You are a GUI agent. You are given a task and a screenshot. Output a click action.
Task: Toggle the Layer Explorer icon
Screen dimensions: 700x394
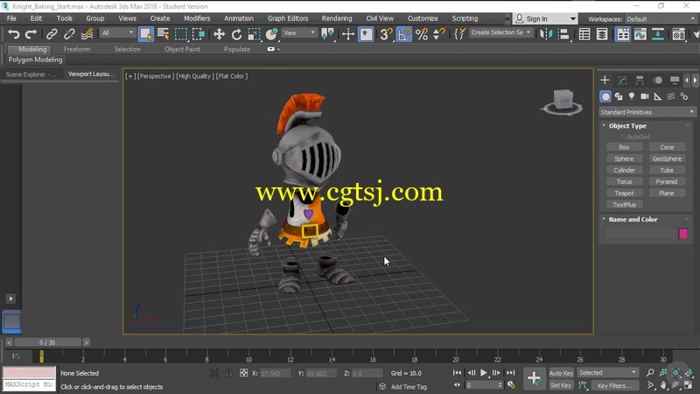602,34
